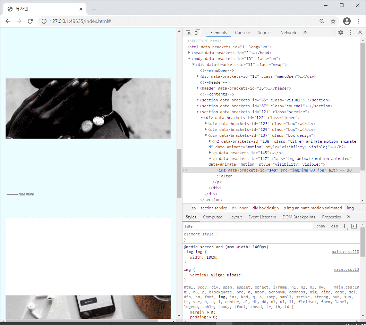
Task: Open a new browser tab
Action: coord(94,9)
